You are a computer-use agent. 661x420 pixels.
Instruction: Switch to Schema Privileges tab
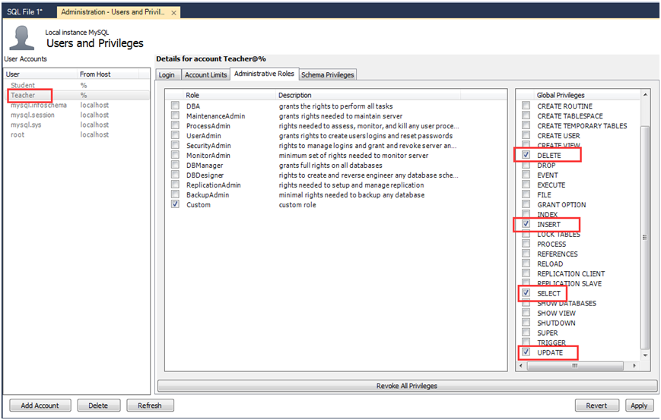(328, 75)
